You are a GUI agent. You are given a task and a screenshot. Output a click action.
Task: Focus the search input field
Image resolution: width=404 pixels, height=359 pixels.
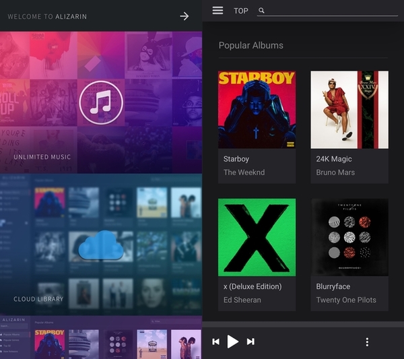[327, 11]
